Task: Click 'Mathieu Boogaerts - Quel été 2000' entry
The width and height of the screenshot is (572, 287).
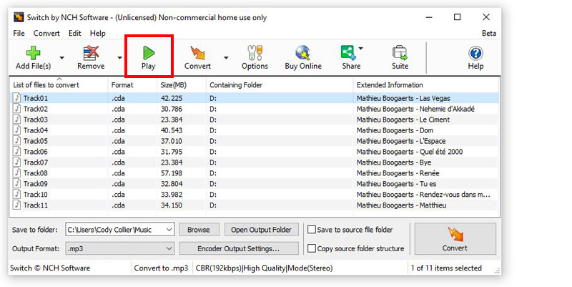Action: pos(410,152)
